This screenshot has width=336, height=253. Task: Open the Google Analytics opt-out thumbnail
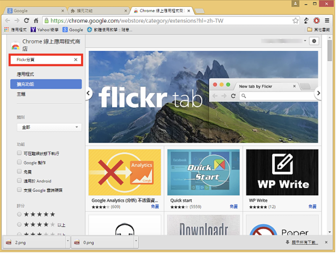click(125, 172)
